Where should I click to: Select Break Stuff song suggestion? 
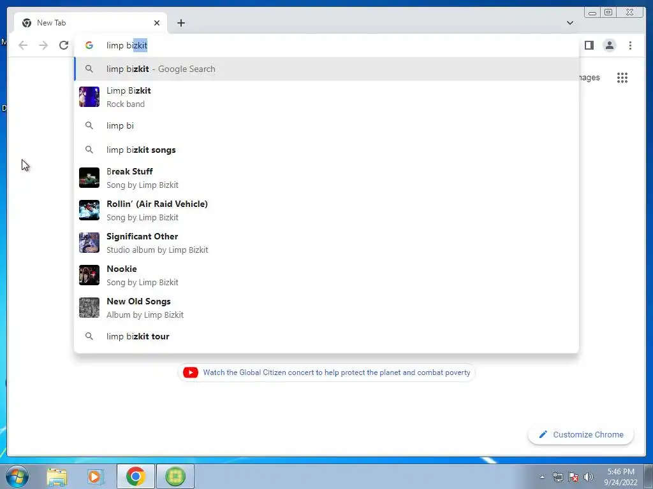point(327,178)
